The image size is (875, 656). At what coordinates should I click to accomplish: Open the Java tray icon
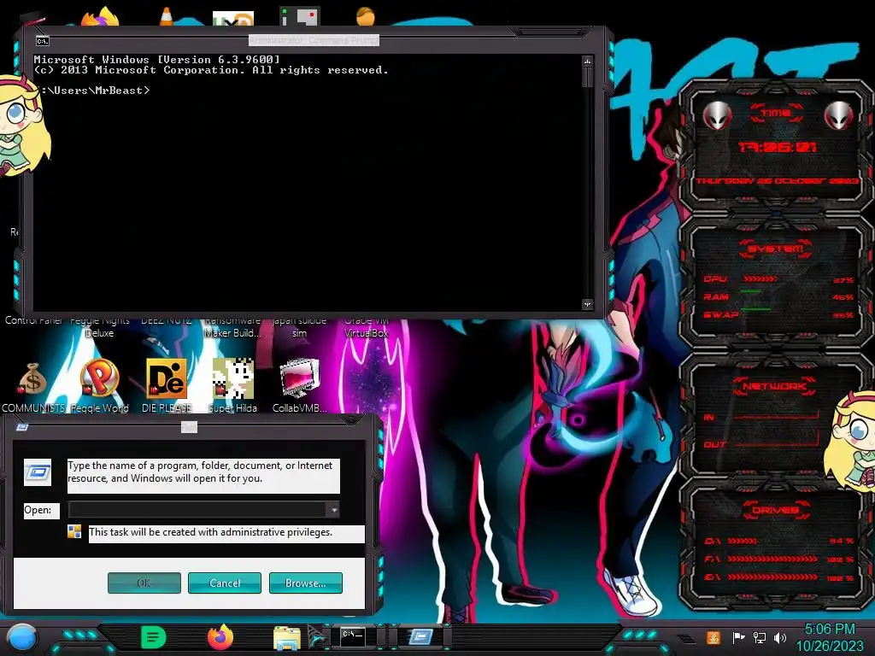pyautogui.click(x=714, y=637)
